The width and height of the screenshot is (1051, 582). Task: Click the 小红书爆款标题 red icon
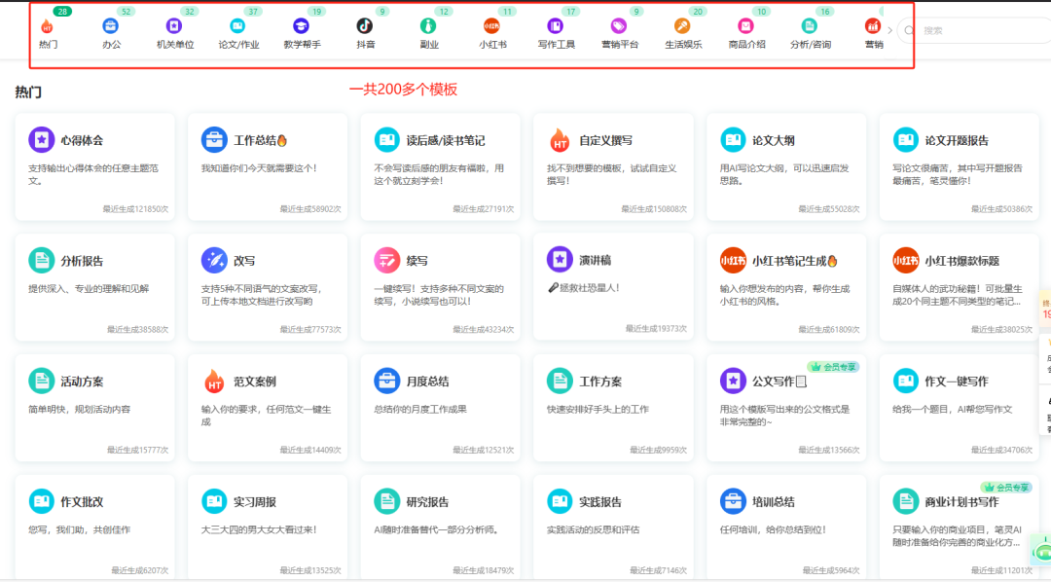[x=906, y=260]
